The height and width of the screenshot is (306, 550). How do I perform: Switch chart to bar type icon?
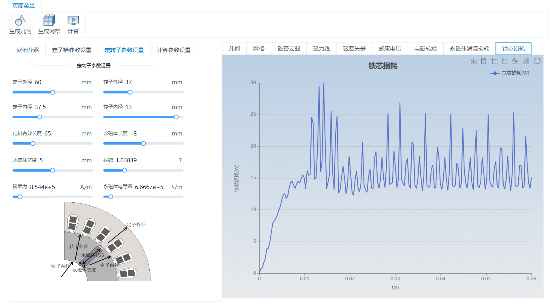tap(526, 61)
